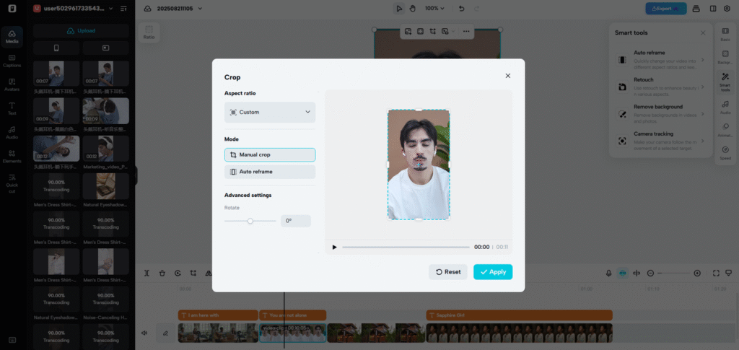
Task: Open the Text tab in sidebar
Action: pyautogui.click(x=12, y=109)
